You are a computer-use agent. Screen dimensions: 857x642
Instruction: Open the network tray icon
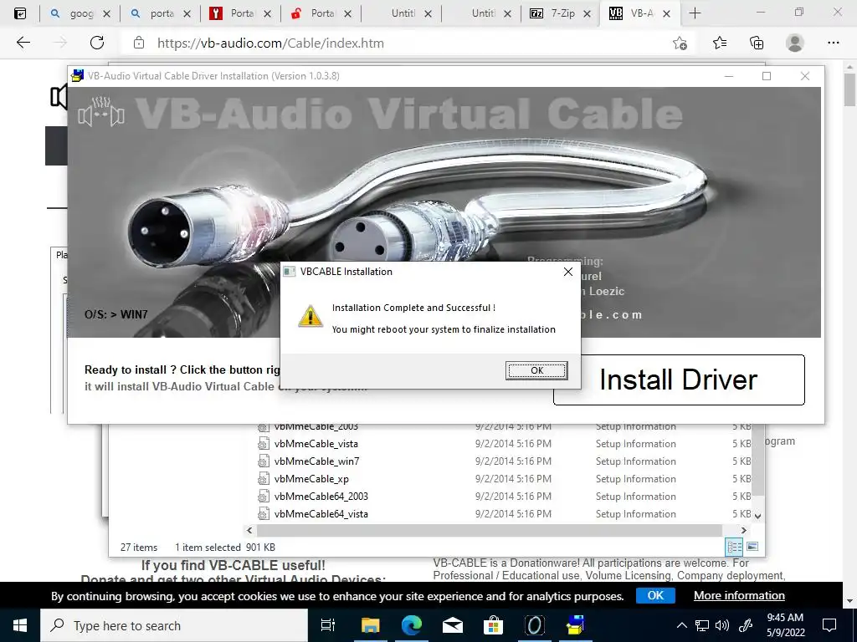[702, 625]
